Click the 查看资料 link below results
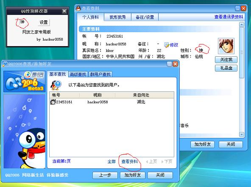This screenshot has height=187, width=251. point(129,162)
